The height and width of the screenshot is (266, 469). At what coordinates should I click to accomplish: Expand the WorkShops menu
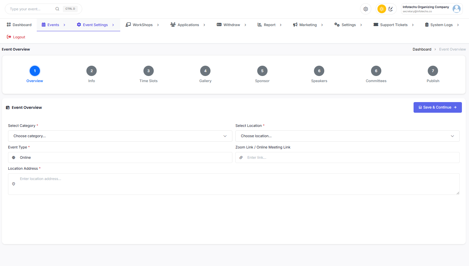click(x=142, y=25)
